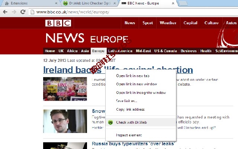Screen dimensions: 238x149
Task: Choose Open link in new tab
Action: (x=141, y=76)
